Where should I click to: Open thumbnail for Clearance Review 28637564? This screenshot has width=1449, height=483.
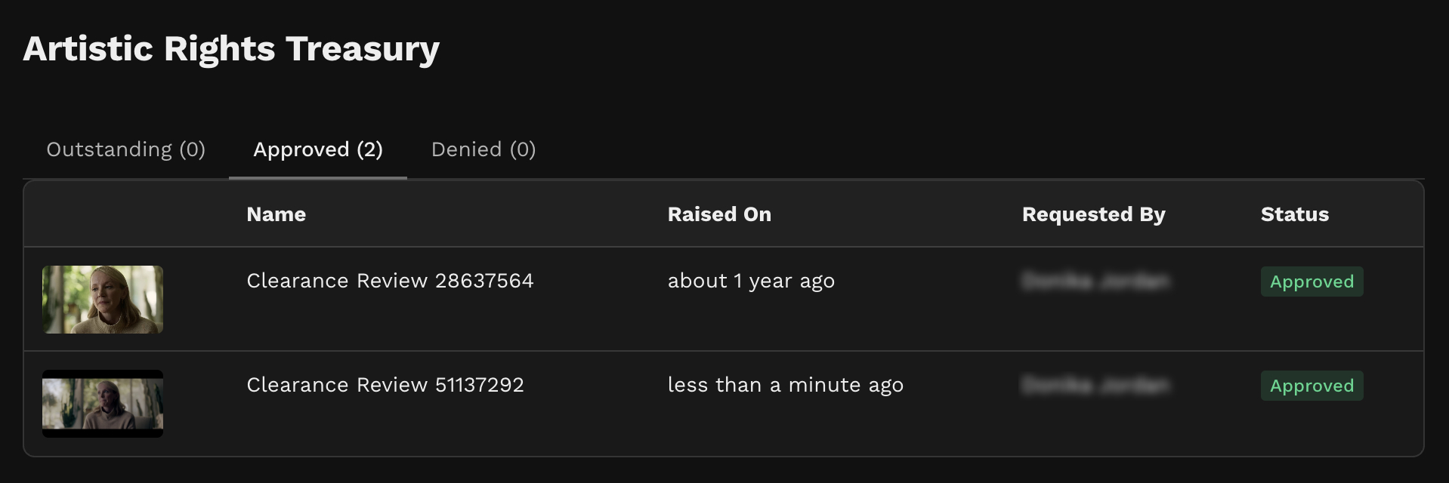tap(103, 300)
